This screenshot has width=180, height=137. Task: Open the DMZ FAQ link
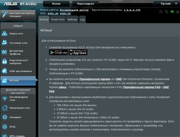coord(166,87)
